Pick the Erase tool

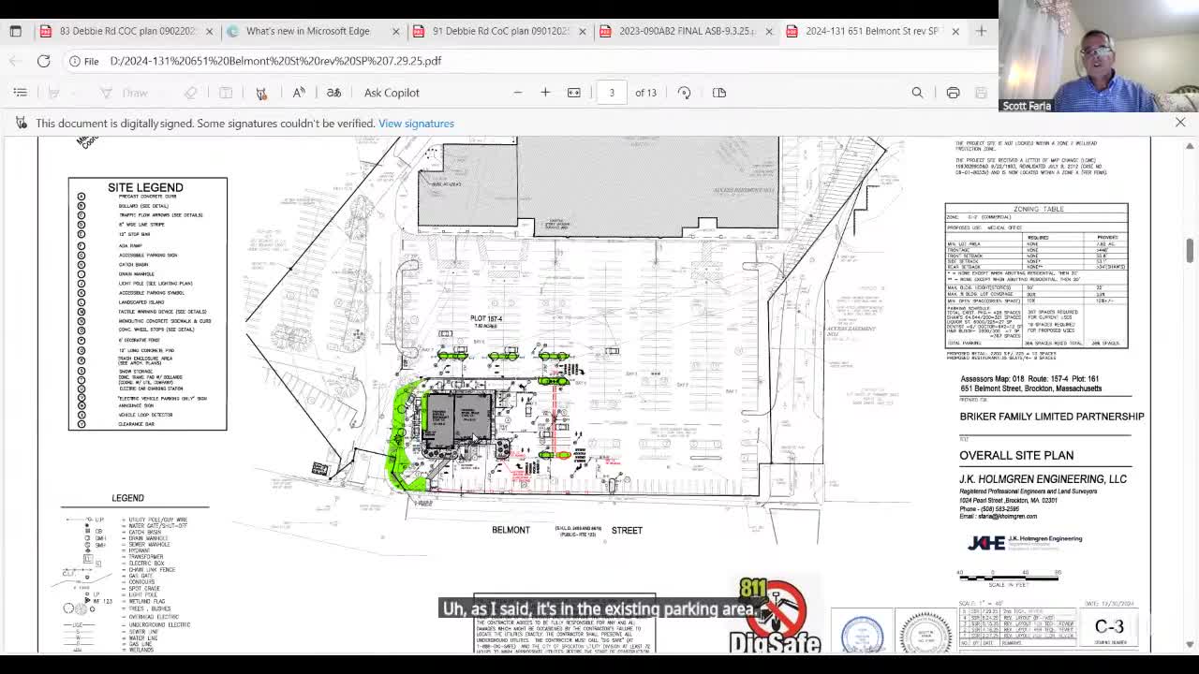[x=191, y=93]
